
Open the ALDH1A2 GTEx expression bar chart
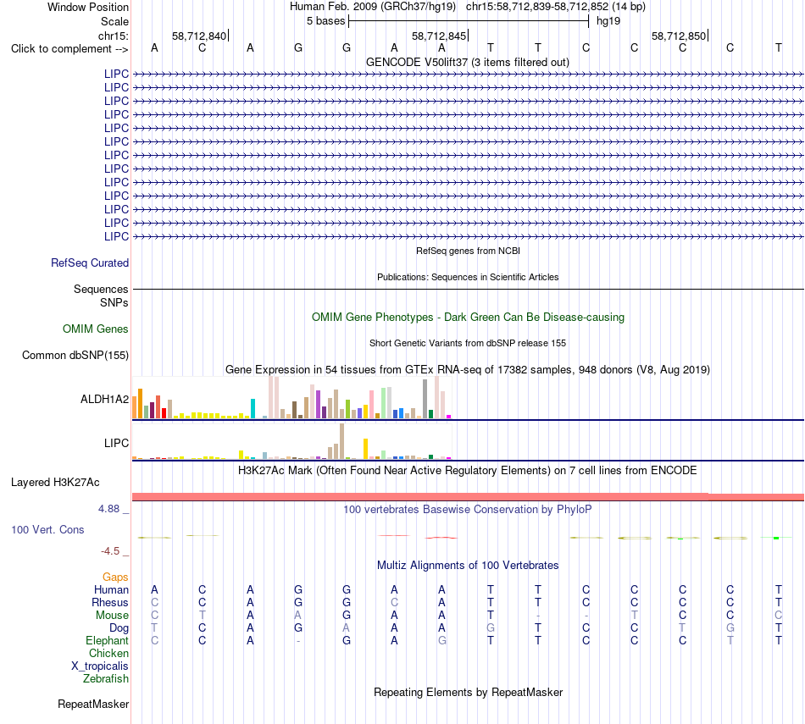pos(291,398)
